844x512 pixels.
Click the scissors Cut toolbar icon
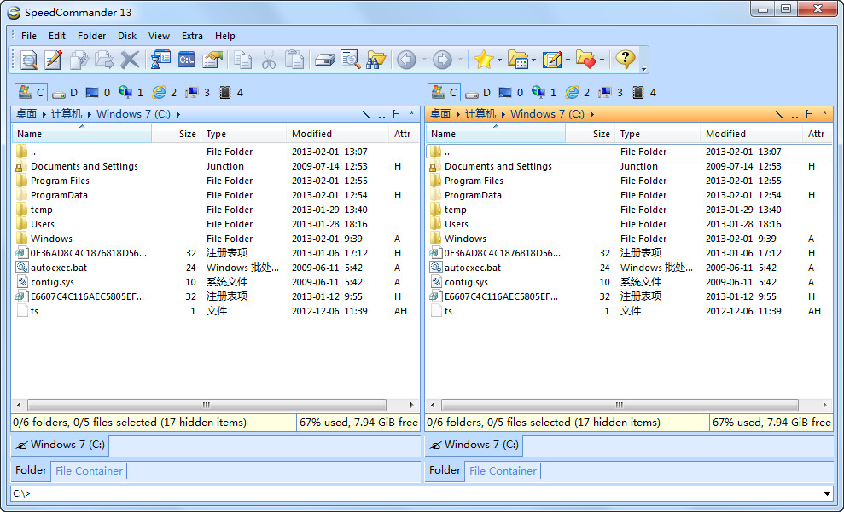click(269, 60)
